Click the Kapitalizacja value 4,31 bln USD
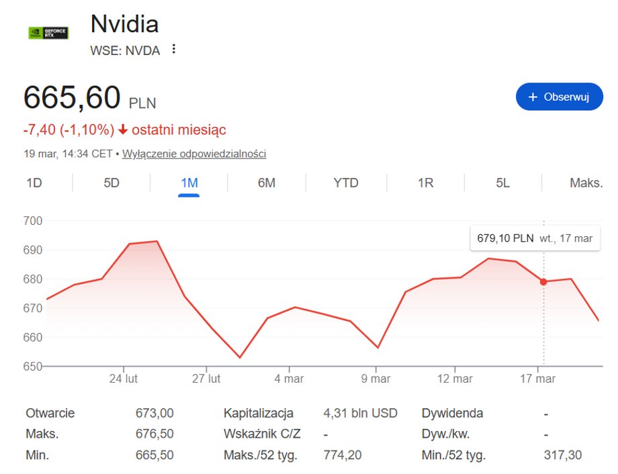Image resolution: width=618 pixels, height=474 pixels. [x=359, y=413]
